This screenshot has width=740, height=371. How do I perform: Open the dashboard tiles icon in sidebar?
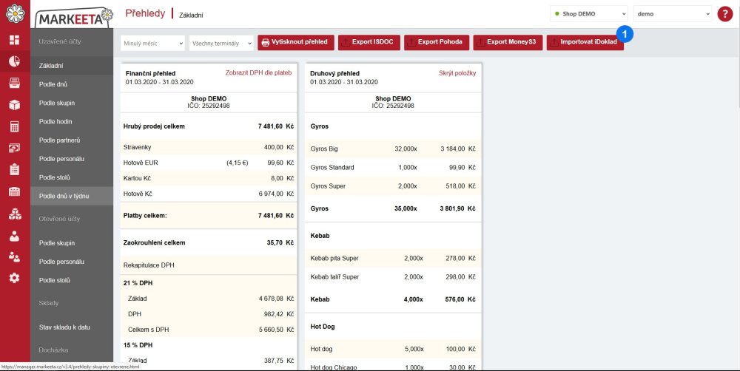tap(15, 40)
